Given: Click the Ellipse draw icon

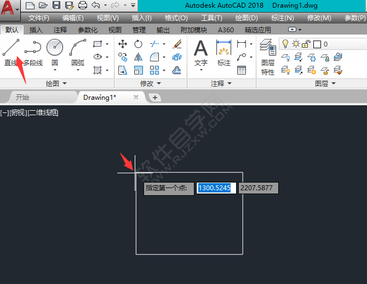Looking at the screenshot, I should pos(98,56).
